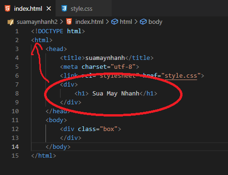Click line number 14 in the gutter
The height and width of the screenshot is (175, 228).
click(15, 147)
